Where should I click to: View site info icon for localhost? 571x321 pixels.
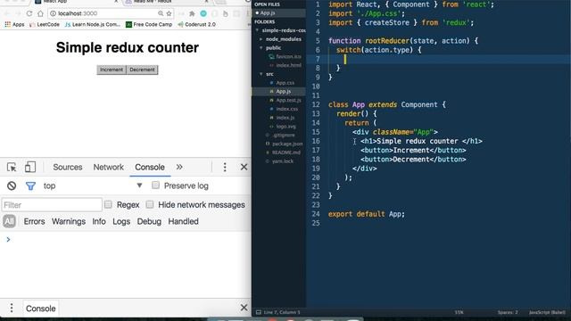pos(53,13)
